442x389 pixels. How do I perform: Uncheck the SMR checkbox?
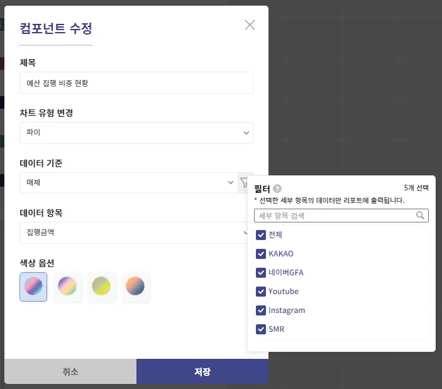point(261,329)
